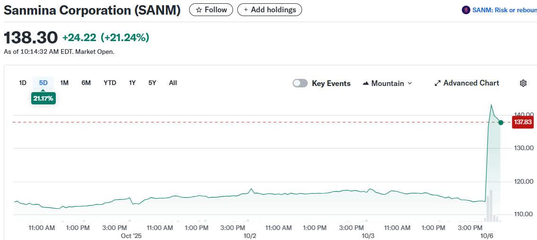Click the Add holdings button

[x=269, y=9]
